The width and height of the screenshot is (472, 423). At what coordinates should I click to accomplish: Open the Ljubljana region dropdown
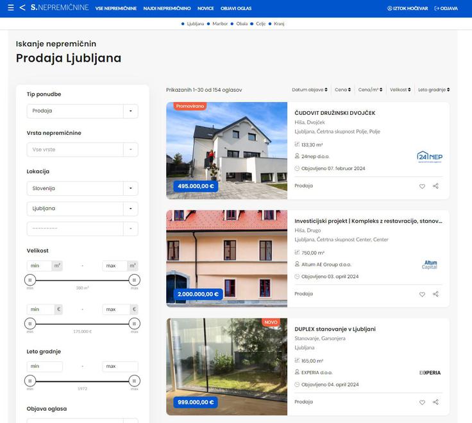tap(83, 209)
